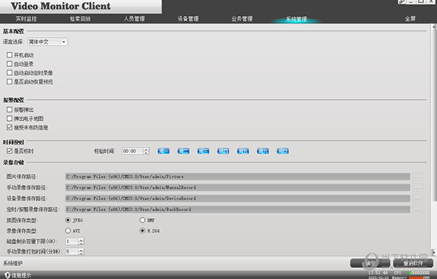Click the 信息提示 info icon
This screenshot has width=437, height=279.
point(7,275)
